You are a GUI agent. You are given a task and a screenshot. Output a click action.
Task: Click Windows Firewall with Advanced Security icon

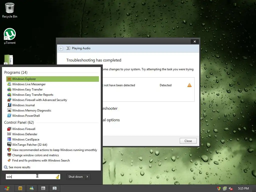pyautogui.click(x=9, y=100)
